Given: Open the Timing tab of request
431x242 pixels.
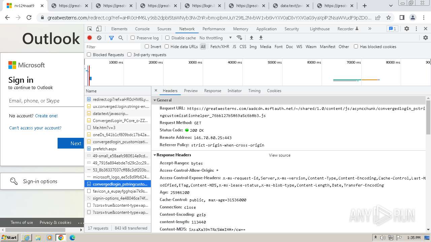Looking at the screenshot, I should tap(254, 91).
